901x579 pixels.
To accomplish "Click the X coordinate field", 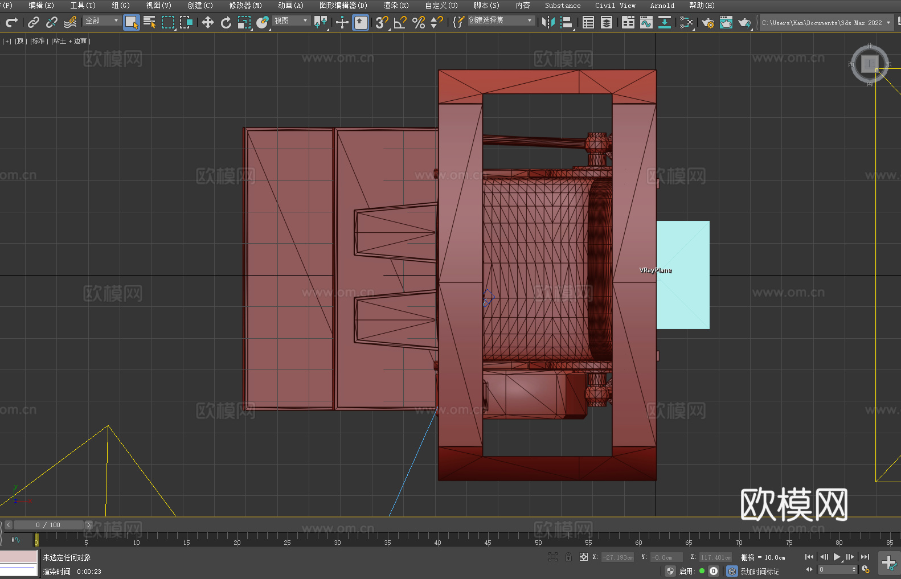I will click(618, 557).
